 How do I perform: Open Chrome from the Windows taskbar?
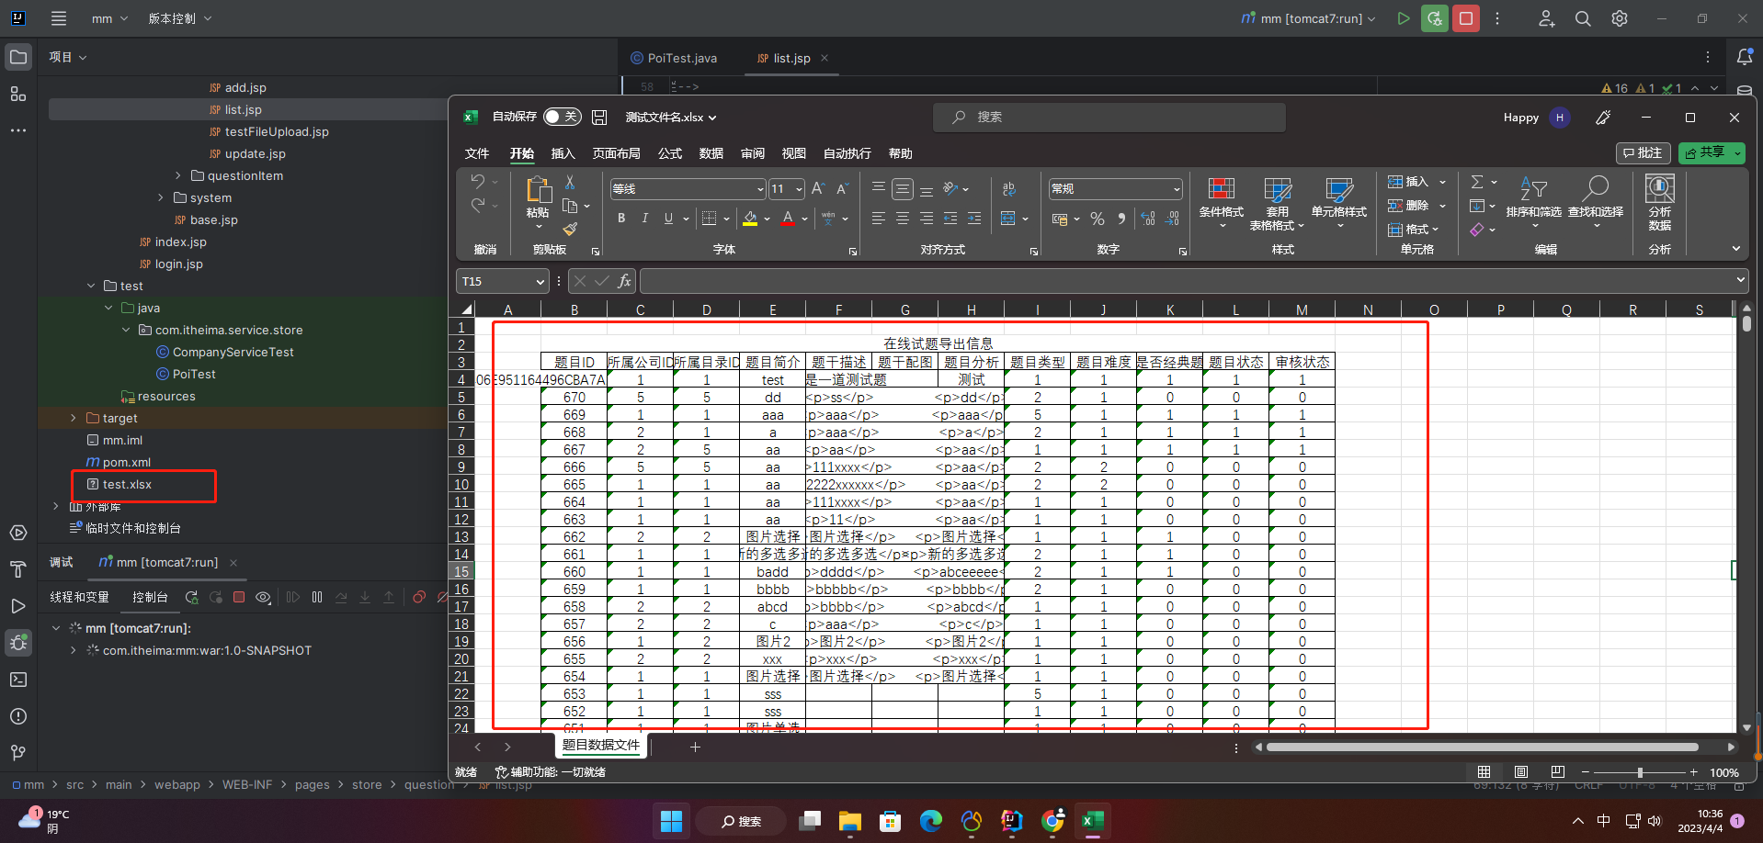1052,821
